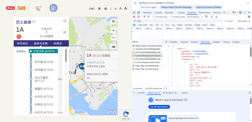Select the JS filter chip
252x122 pixels.
click(162, 25)
